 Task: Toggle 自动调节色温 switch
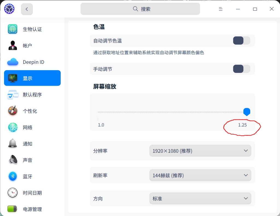click(x=241, y=41)
